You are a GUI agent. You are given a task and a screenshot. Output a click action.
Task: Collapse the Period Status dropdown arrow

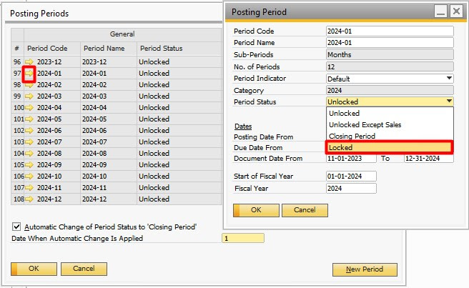coord(449,102)
